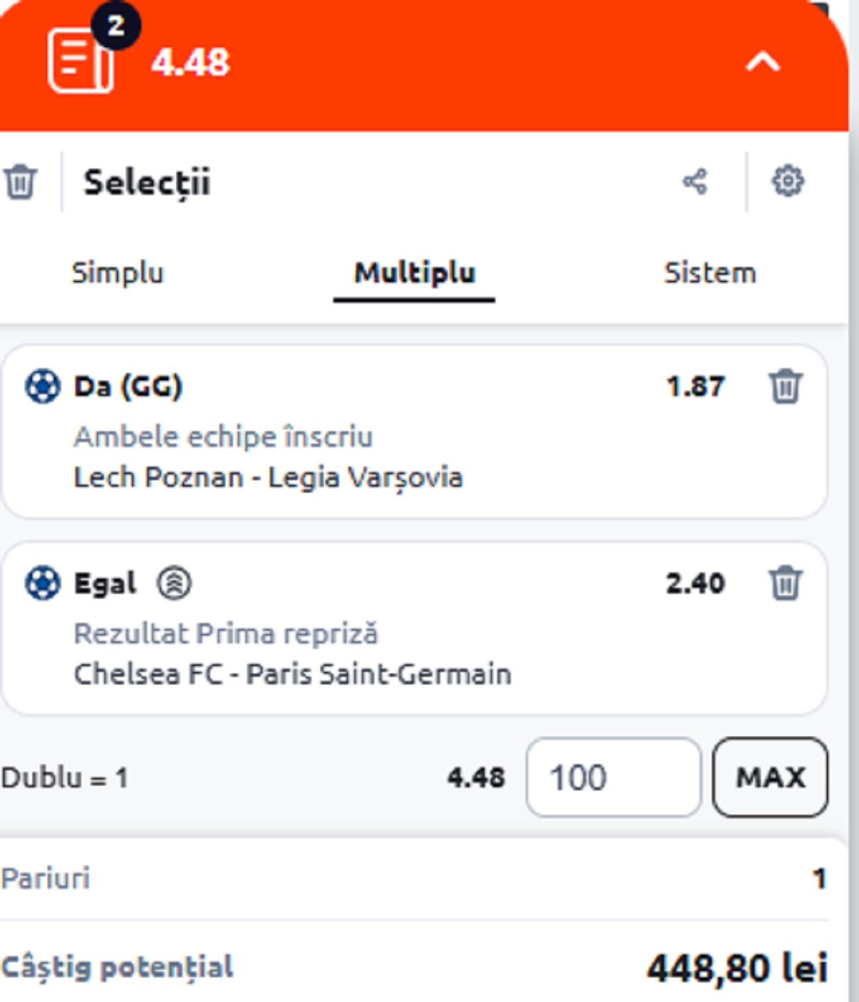Click football icon beside Egal
The image size is (859, 1002).
click(x=42, y=583)
